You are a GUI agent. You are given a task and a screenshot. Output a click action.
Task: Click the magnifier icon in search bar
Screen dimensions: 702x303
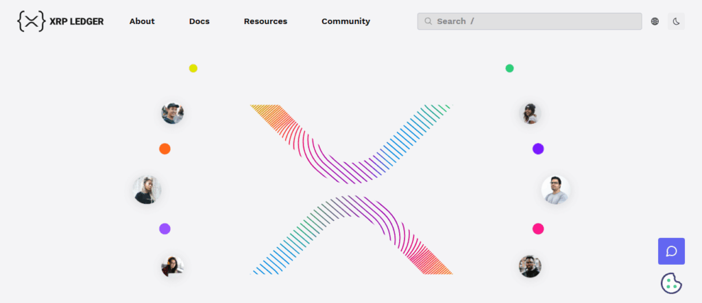pos(428,21)
